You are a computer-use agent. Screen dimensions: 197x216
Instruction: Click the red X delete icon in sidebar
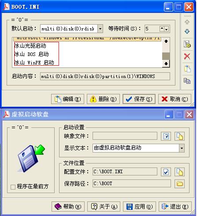pyautogui.click(x=187, y=56)
